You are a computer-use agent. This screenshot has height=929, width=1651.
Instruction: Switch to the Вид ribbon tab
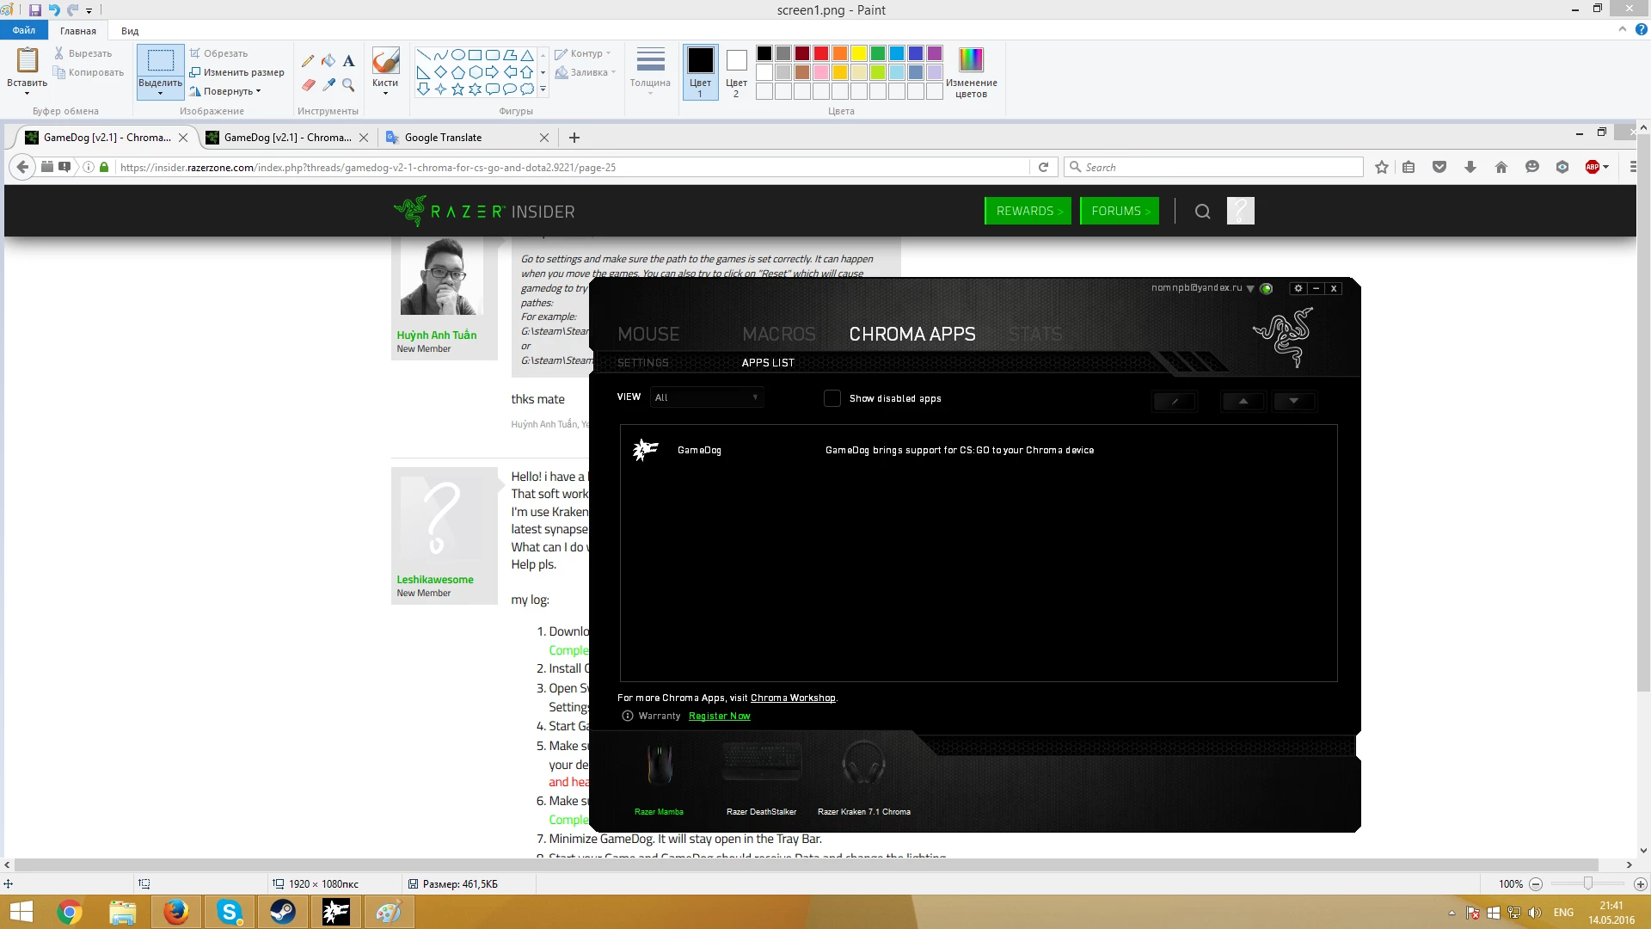click(130, 31)
